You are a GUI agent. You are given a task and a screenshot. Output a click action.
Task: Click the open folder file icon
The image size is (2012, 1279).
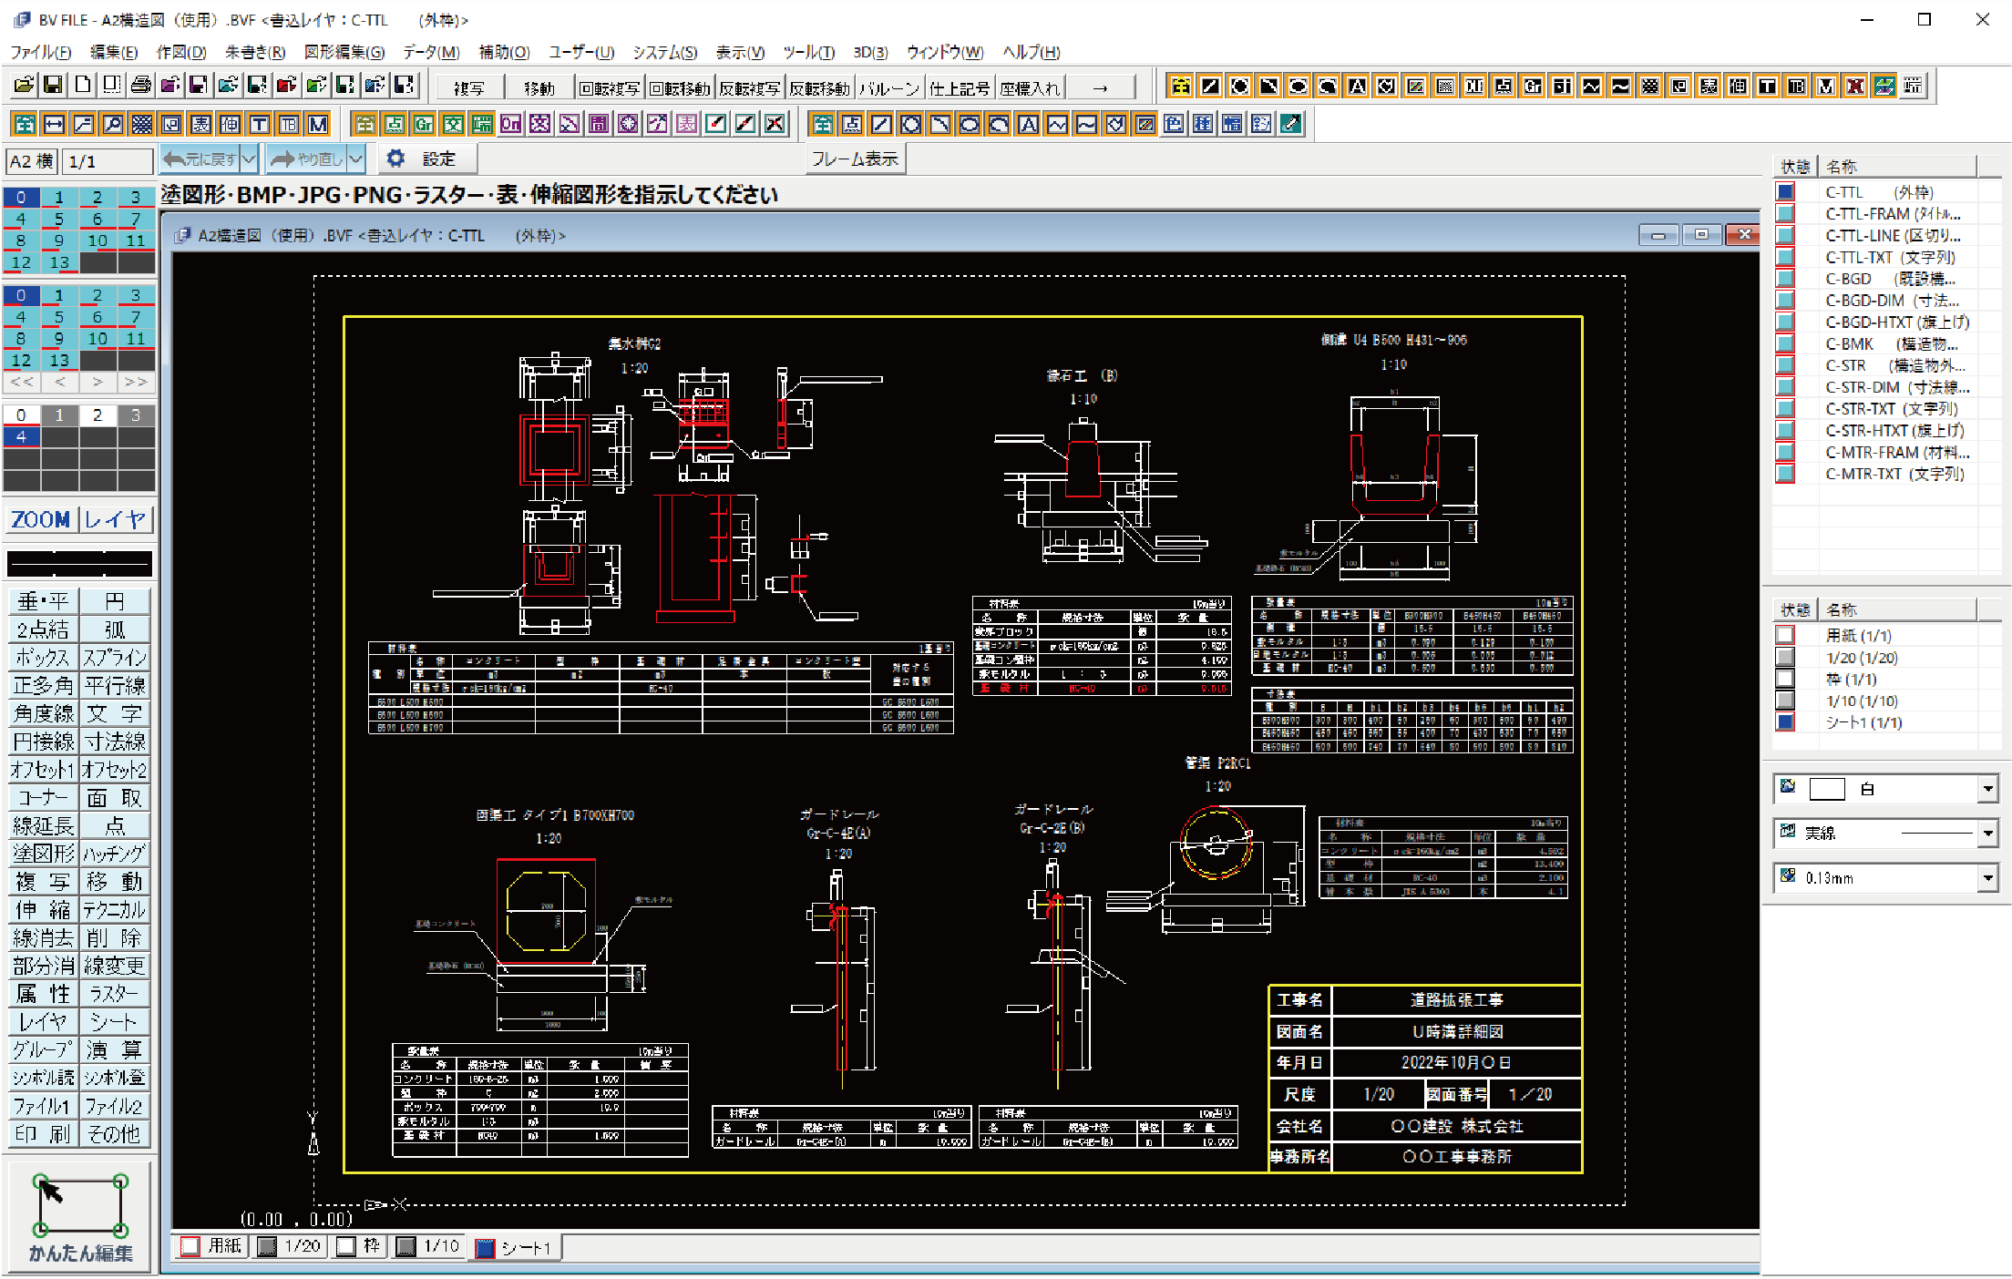coord(25,86)
